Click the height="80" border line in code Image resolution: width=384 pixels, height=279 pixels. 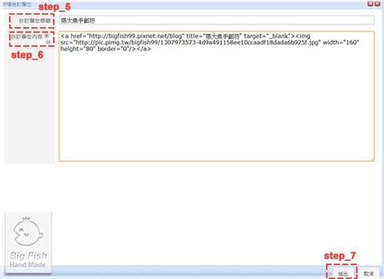tap(105, 49)
